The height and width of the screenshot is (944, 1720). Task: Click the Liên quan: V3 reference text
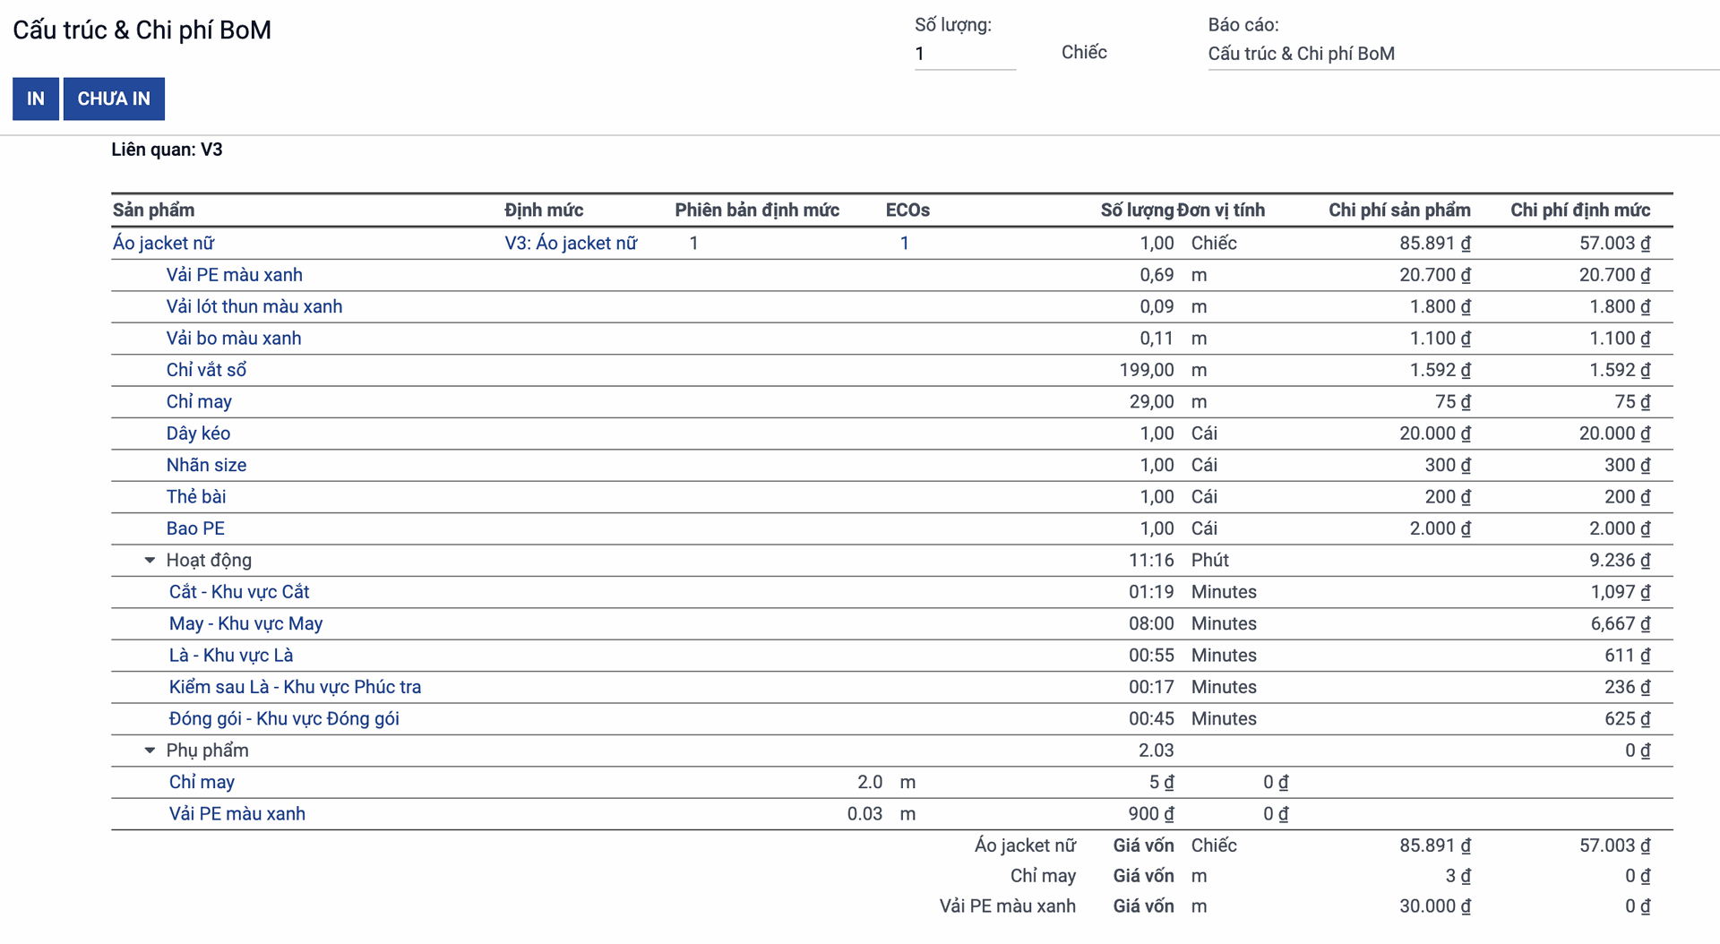167,150
